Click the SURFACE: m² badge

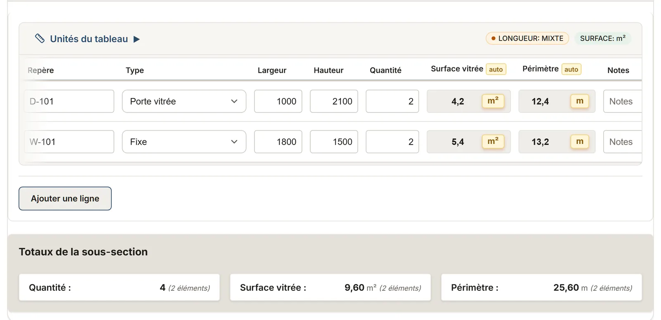coord(602,38)
